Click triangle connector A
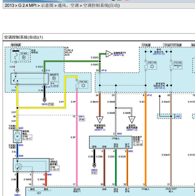Viewport: 195px width, 196px height. coord(108,54)
